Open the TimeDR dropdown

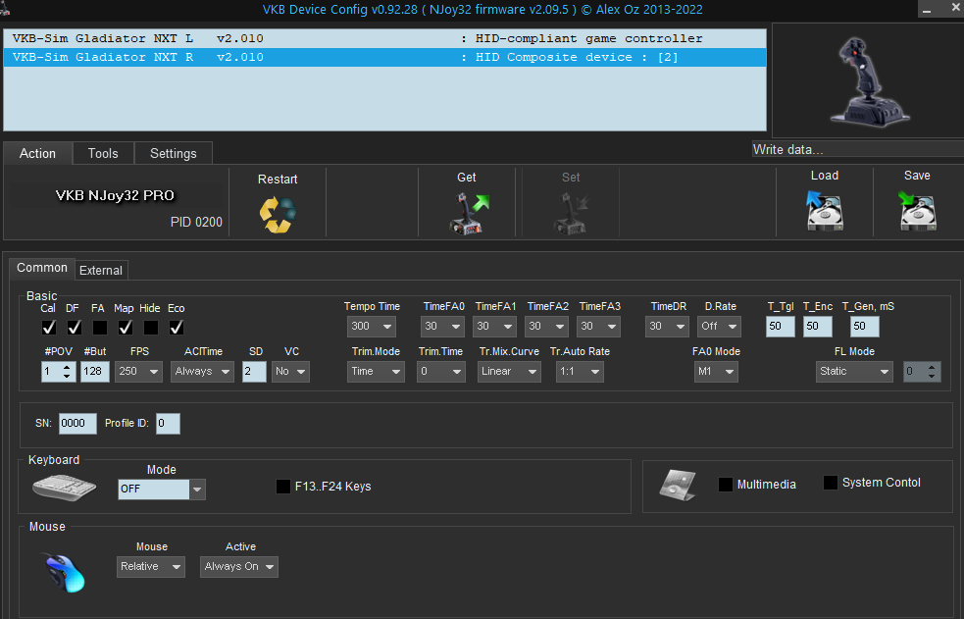click(667, 327)
